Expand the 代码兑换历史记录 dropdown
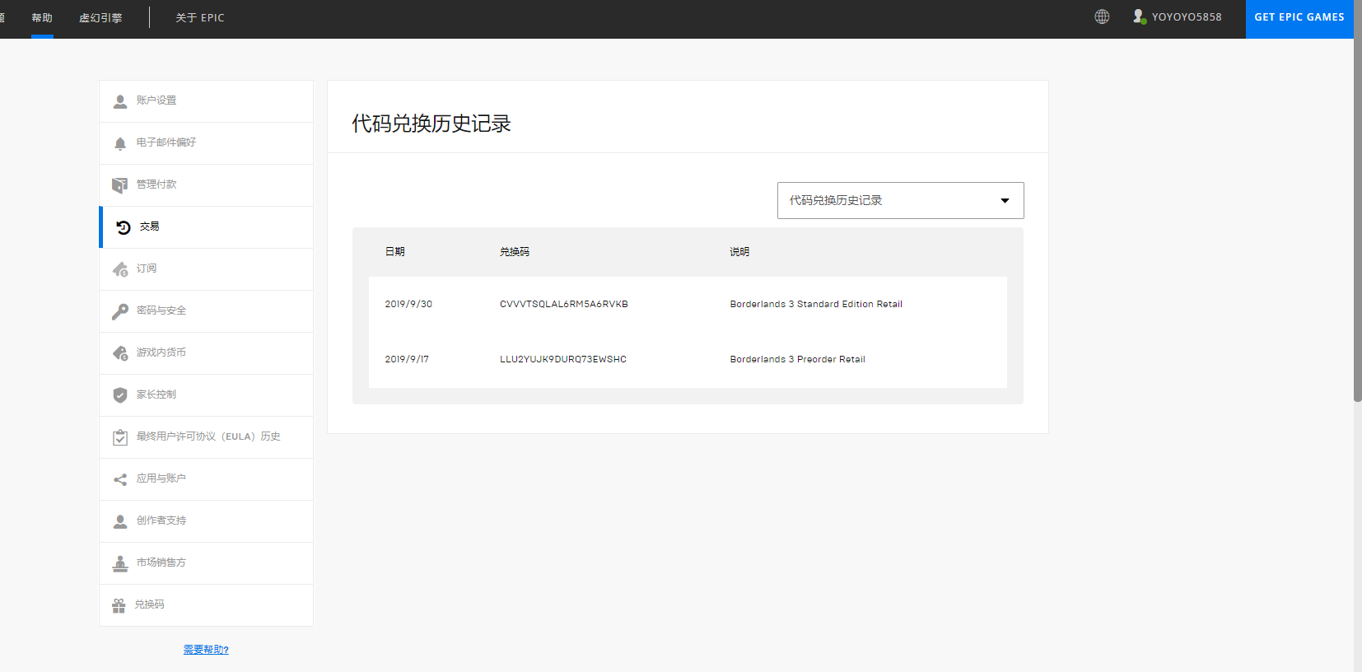 click(900, 200)
